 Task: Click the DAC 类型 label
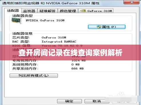21,42
